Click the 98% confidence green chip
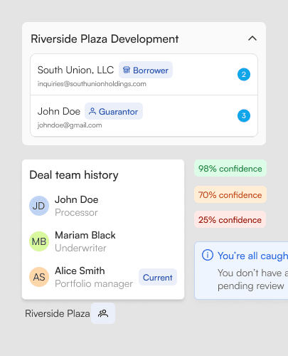The width and height of the screenshot is (288, 356). coord(230,168)
